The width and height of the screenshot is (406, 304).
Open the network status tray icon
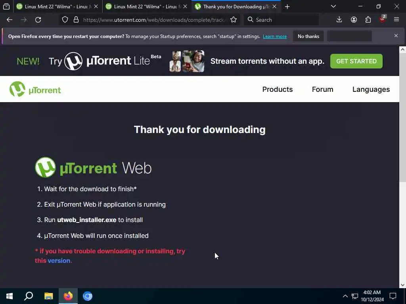click(355, 296)
